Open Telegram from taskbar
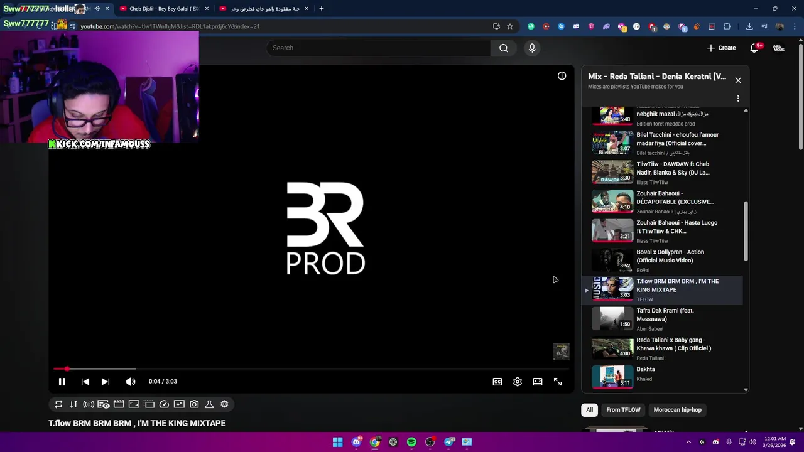Screen dimensions: 804x452 pos(448,442)
